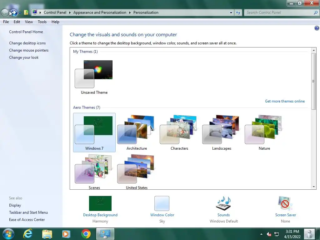Launch Internet Explorer from taskbar

(27, 234)
